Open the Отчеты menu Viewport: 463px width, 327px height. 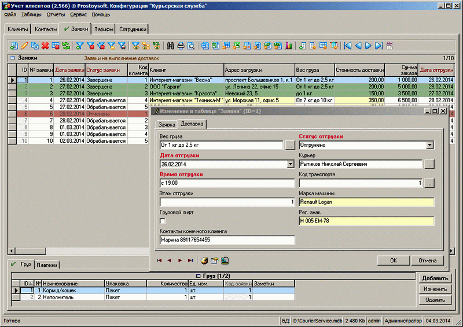click(x=56, y=13)
